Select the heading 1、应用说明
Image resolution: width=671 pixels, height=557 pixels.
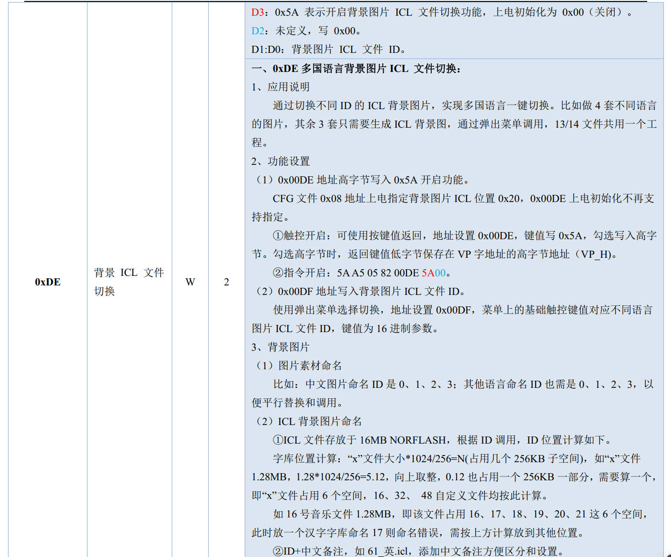281,87
